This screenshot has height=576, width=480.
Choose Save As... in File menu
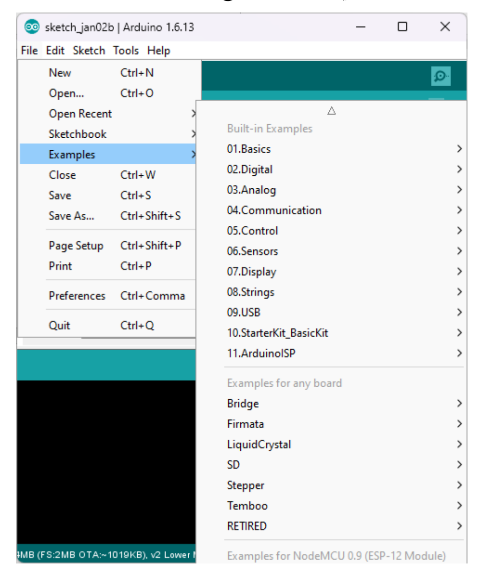(x=71, y=216)
